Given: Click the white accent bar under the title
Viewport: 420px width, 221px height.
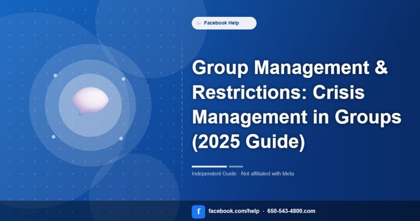Looking at the screenshot, I should point(209,166).
